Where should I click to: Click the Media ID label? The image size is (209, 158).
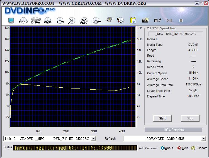pyautogui.click(x=153, y=39)
